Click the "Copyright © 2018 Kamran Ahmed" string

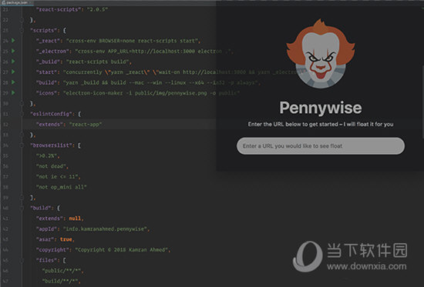(122, 250)
